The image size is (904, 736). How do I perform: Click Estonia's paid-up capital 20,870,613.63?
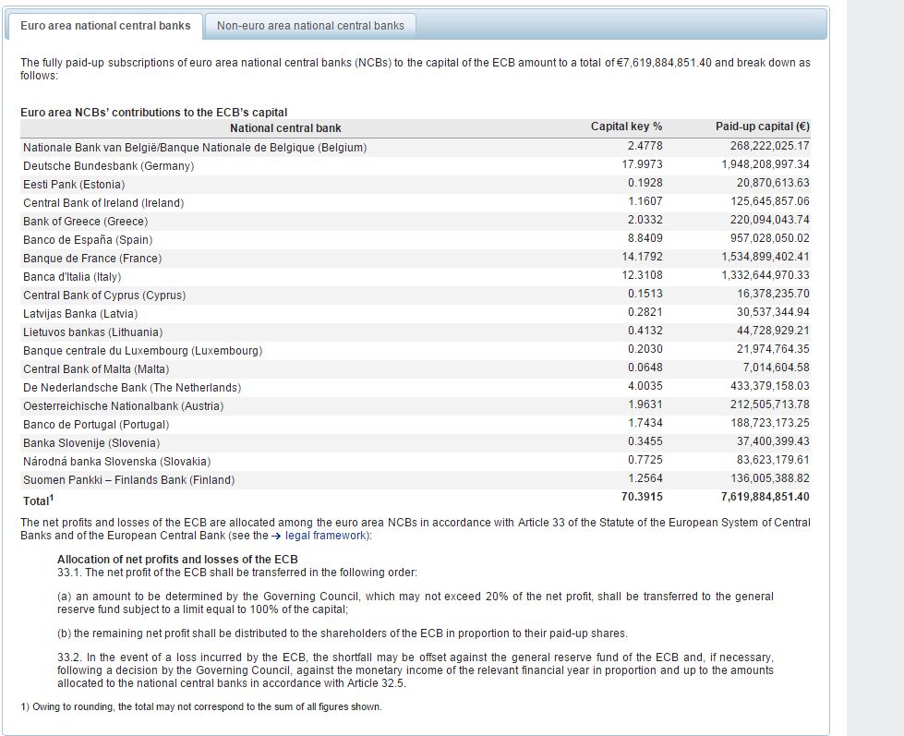click(773, 183)
